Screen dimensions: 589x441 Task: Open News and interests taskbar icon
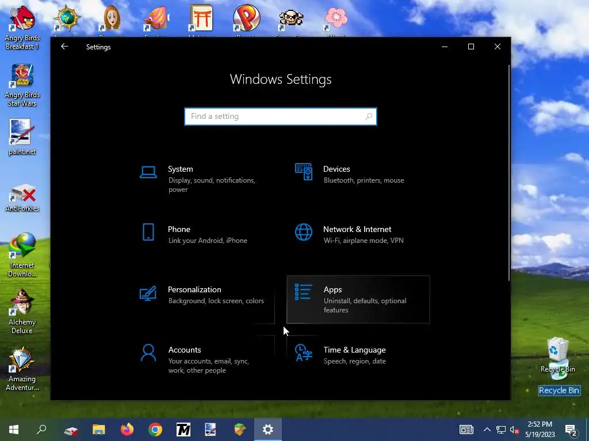[466, 430]
